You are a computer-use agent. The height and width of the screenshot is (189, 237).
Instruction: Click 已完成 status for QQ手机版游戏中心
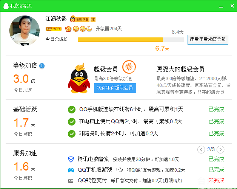[216, 170]
